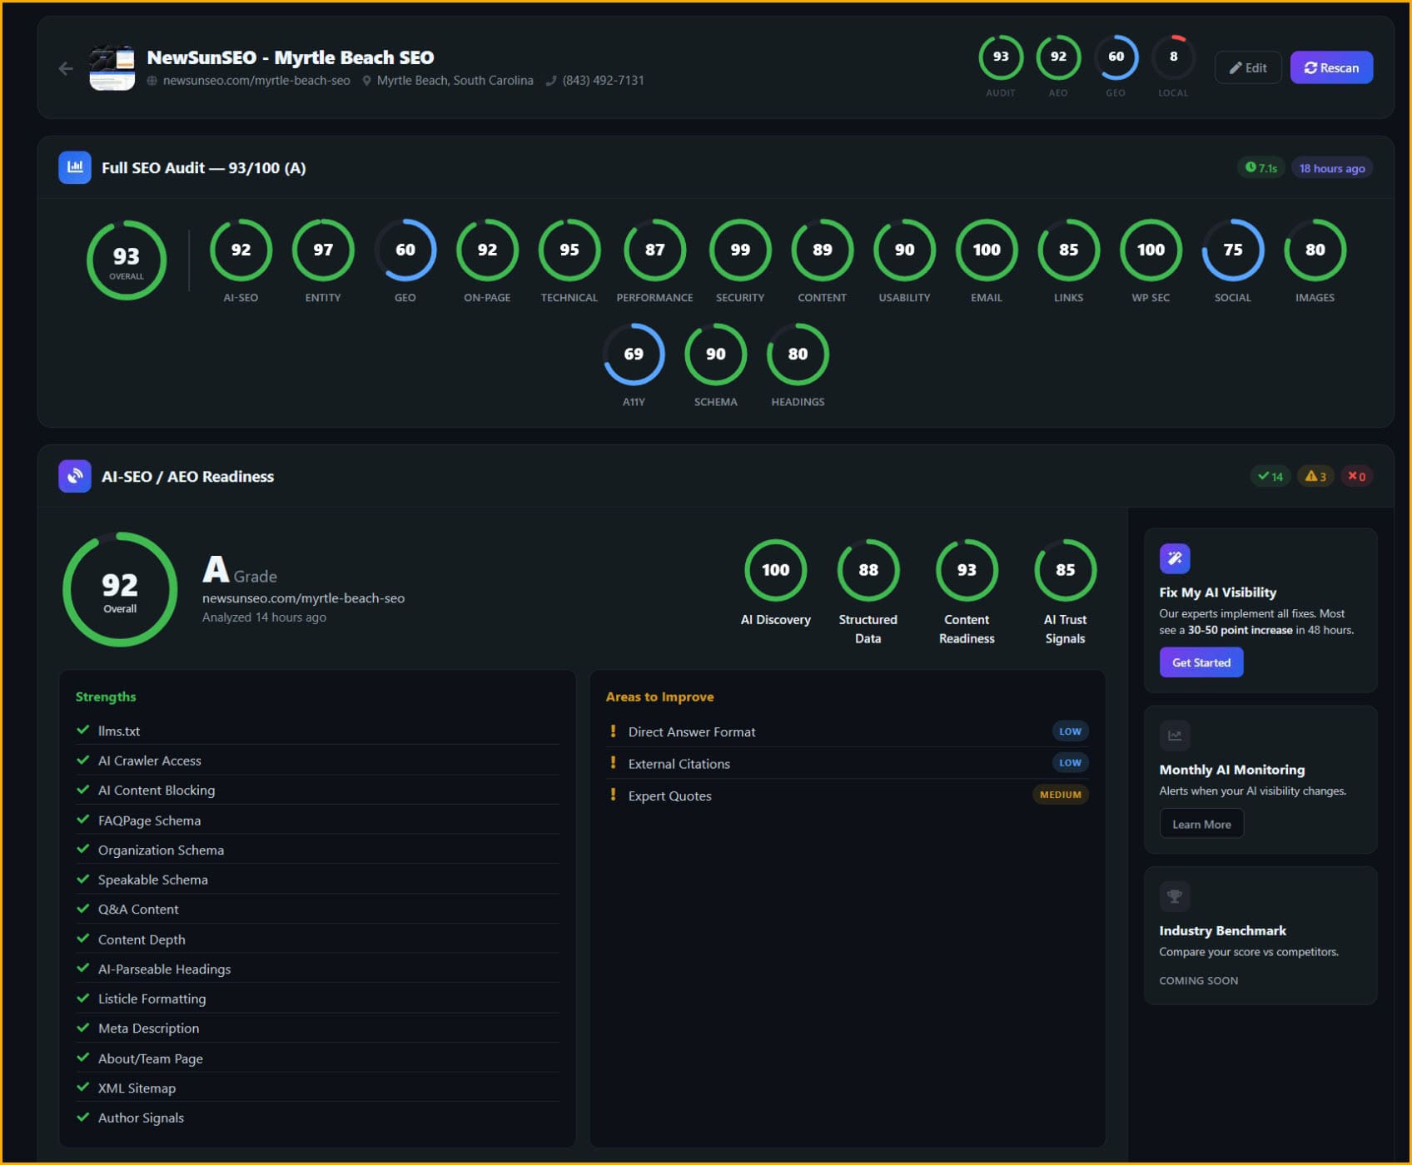This screenshot has height=1165, width=1412.
Task: Click the Get Started button
Action: pyautogui.click(x=1201, y=662)
